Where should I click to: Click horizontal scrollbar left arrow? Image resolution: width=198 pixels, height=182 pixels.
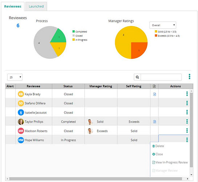click(x=7, y=179)
